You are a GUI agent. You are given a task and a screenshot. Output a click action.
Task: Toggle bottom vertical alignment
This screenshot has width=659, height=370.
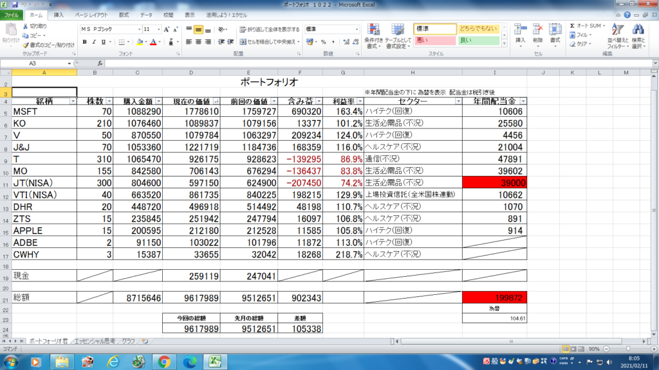click(208, 30)
